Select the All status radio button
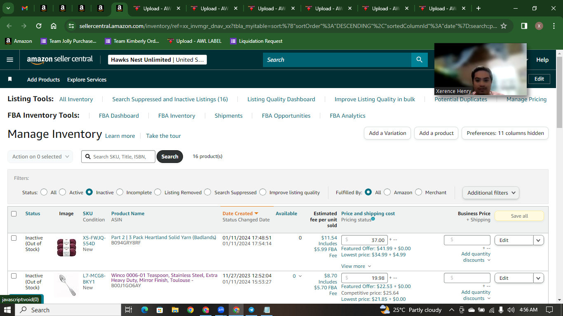This screenshot has height=316, width=563. [x=44, y=192]
